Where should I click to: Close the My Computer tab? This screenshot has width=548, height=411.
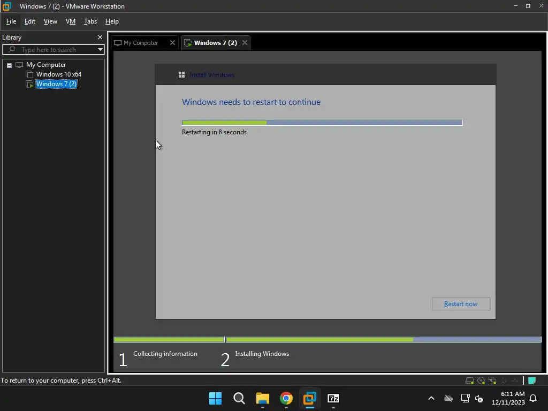(172, 43)
